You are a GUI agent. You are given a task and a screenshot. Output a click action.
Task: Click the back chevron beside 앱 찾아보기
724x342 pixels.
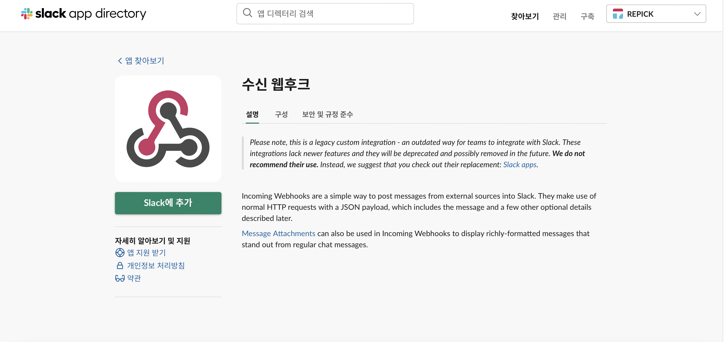(x=120, y=61)
